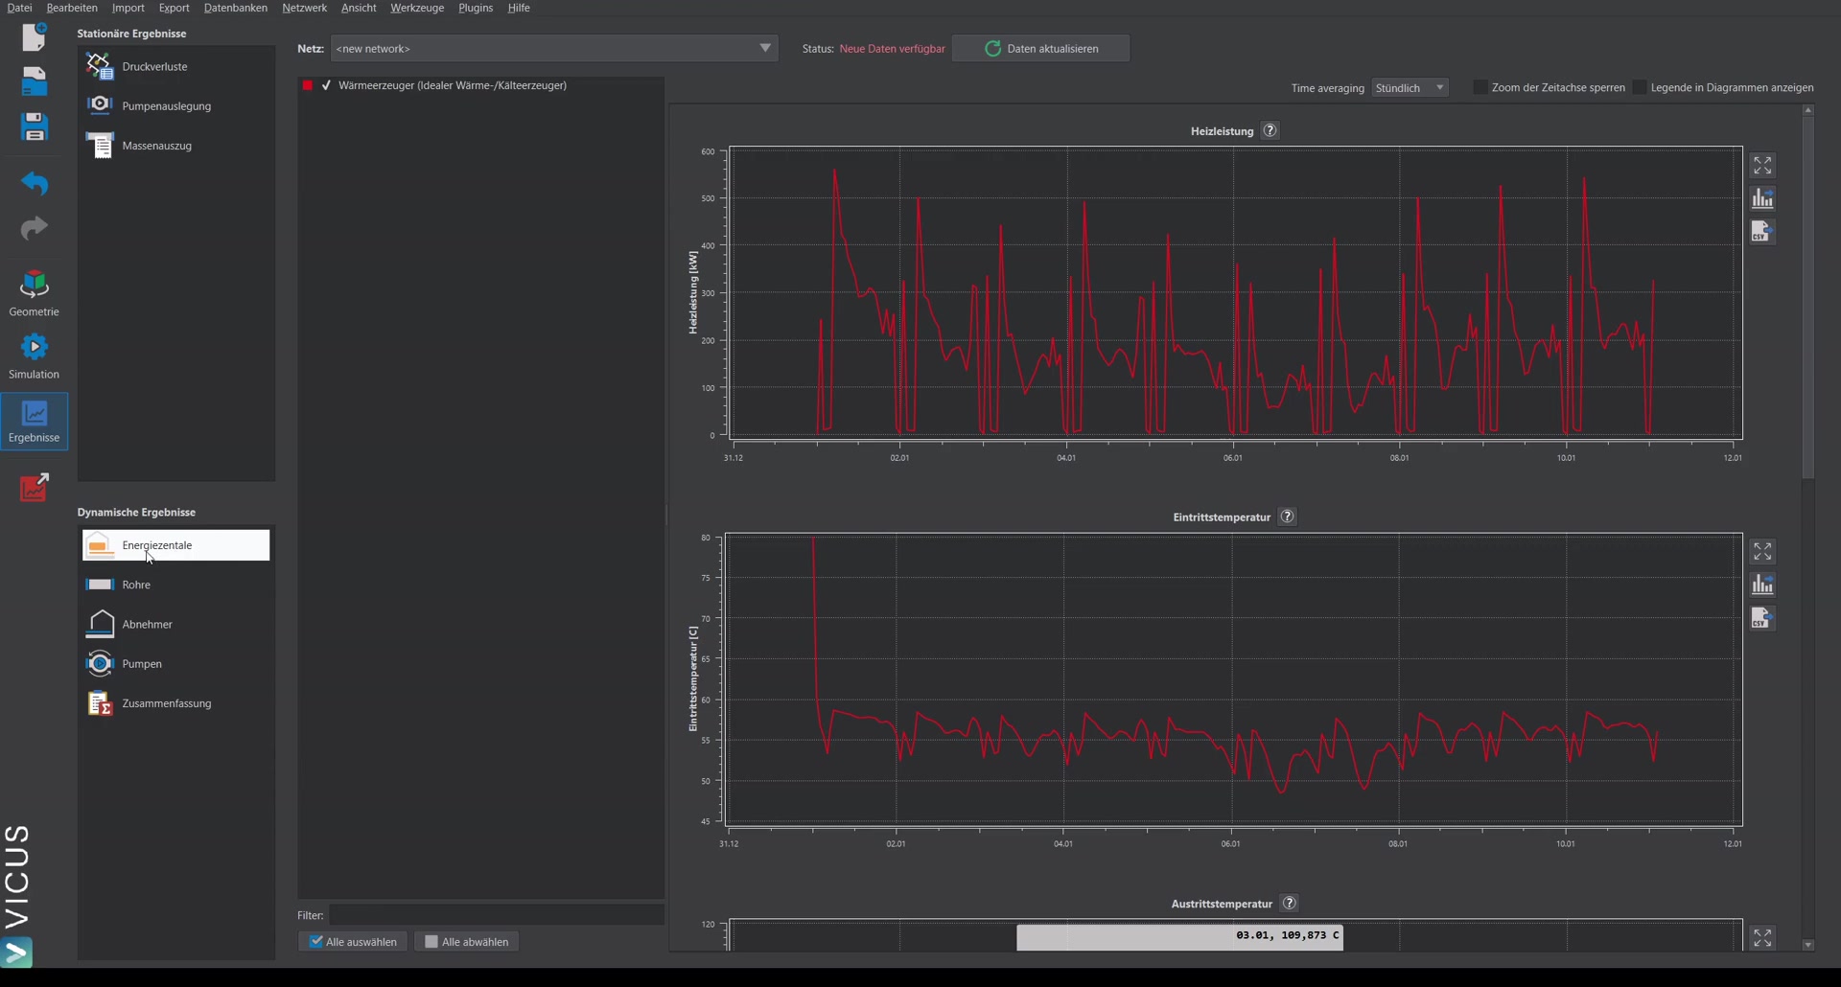
Task: Maximize the Eintrittstemperatur chart
Action: point(1762,552)
